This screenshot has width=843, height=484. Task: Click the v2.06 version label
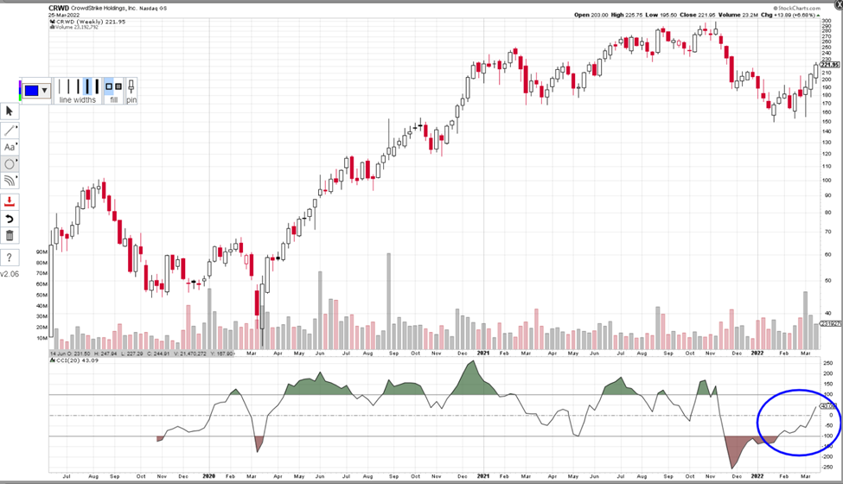[x=10, y=274]
